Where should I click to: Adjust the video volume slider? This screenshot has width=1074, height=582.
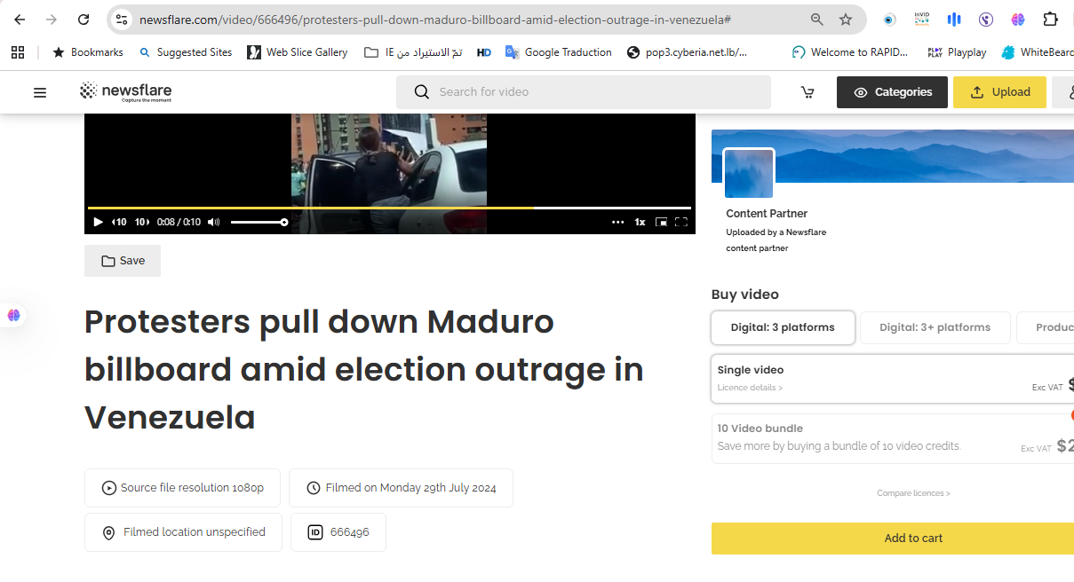[x=259, y=222]
